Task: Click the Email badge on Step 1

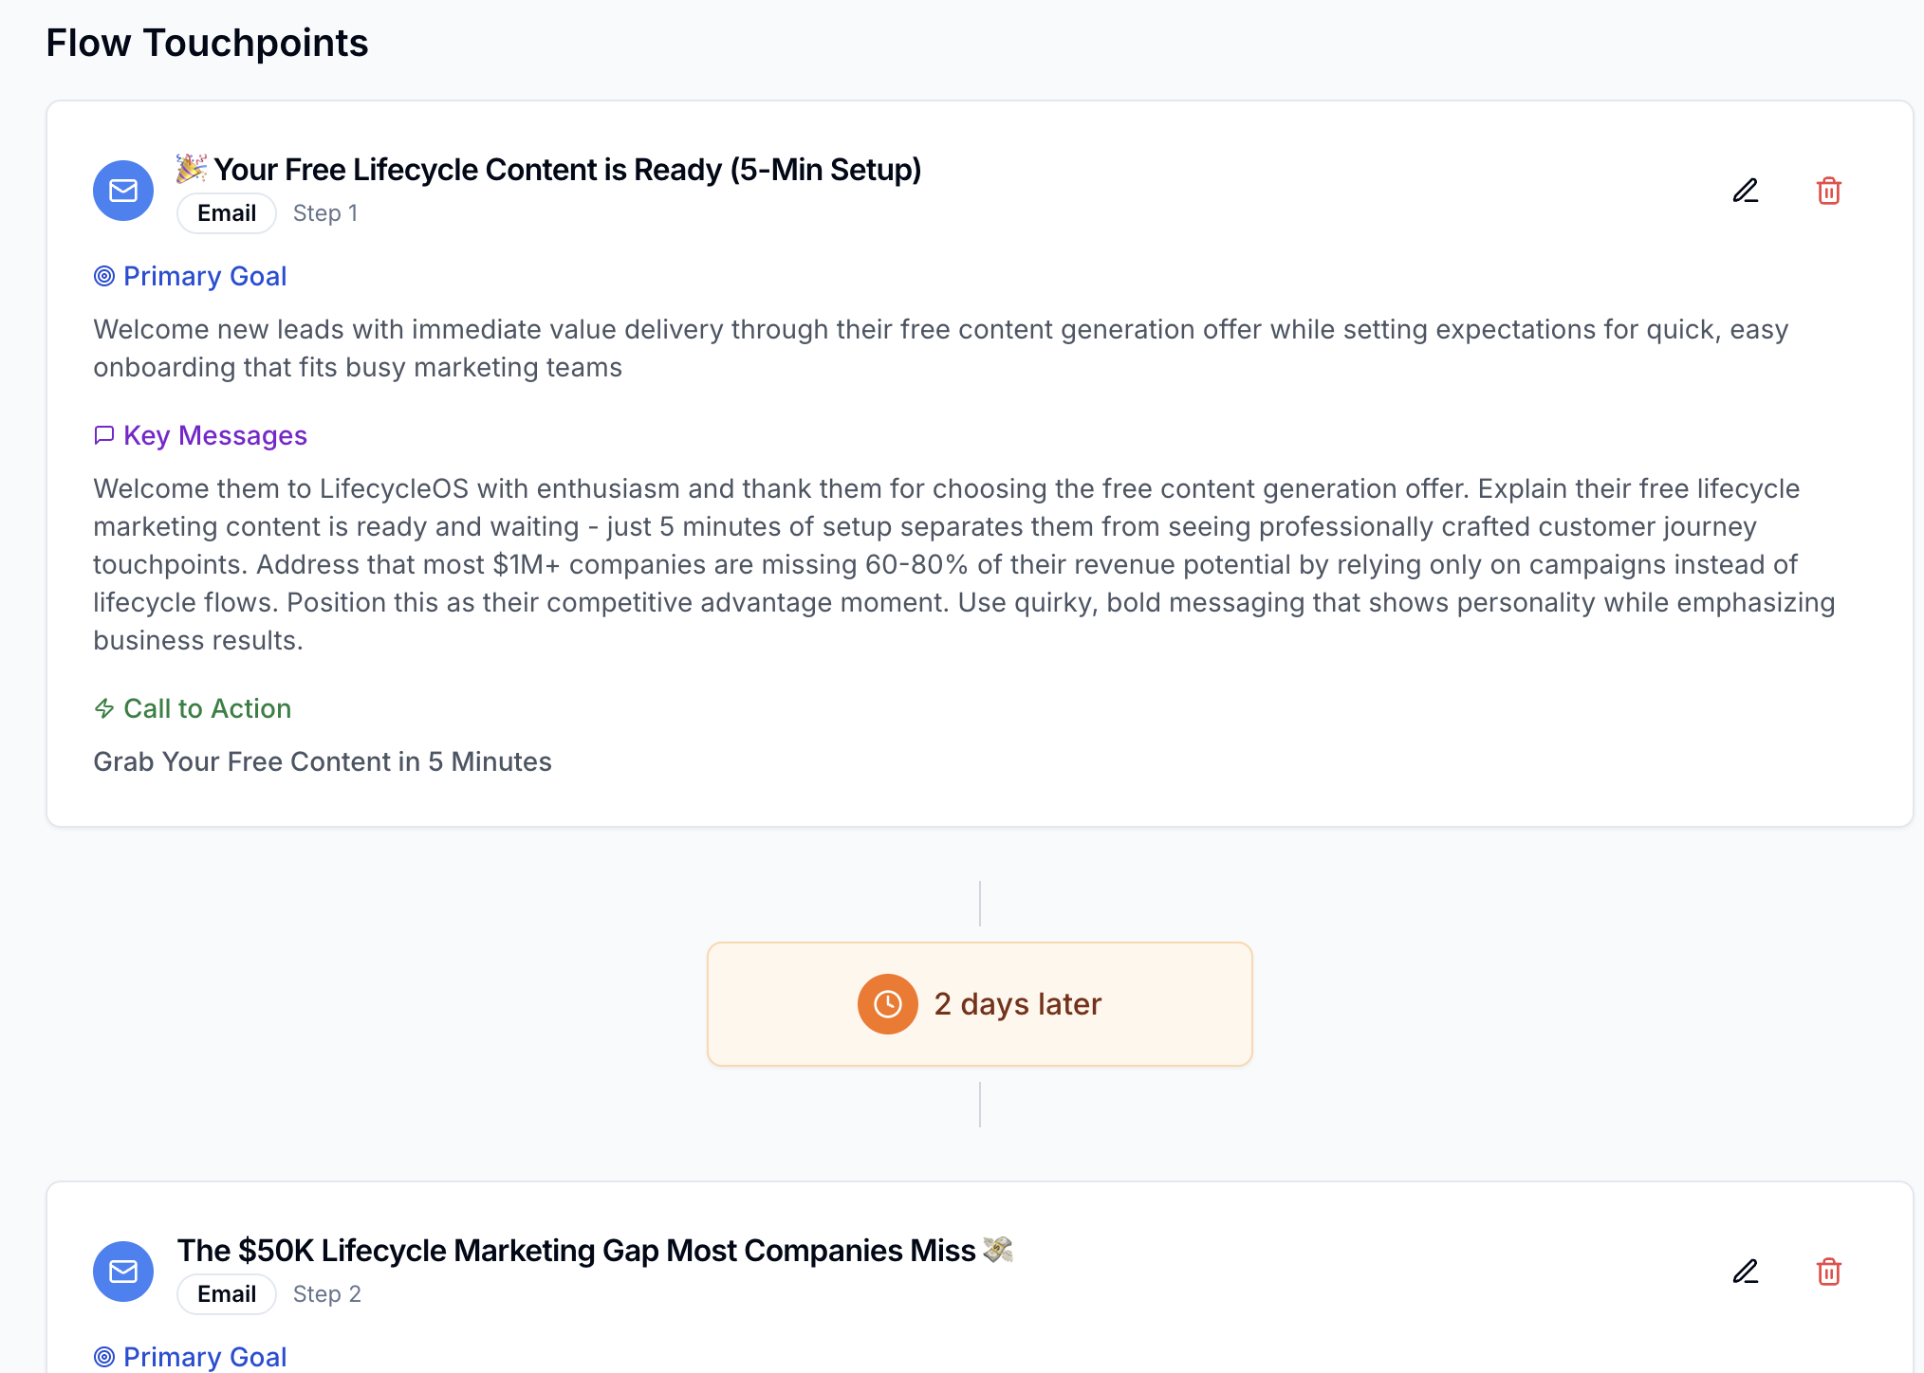Action: (x=227, y=213)
